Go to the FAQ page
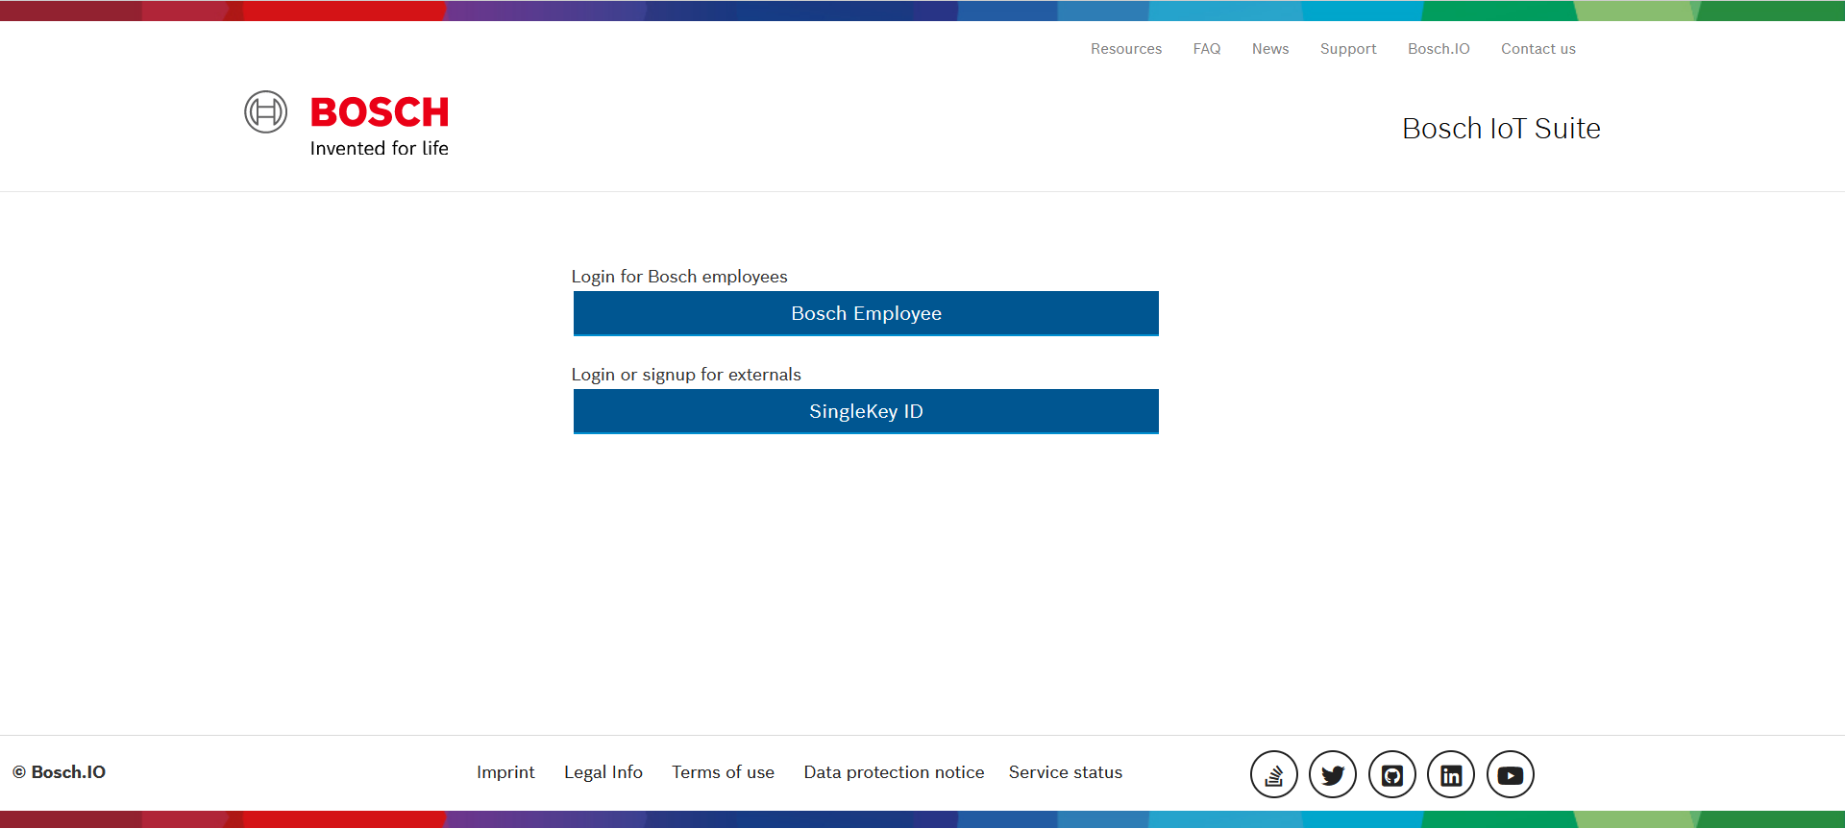 pyautogui.click(x=1207, y=49)
